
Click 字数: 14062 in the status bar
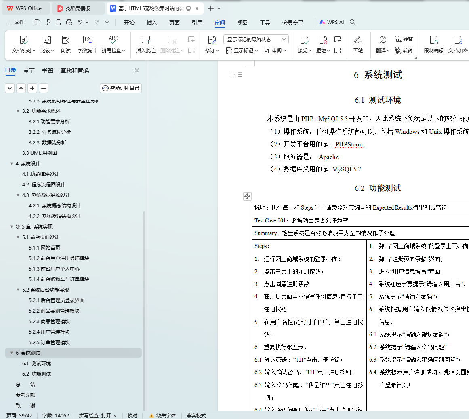[x=56, y=415]
